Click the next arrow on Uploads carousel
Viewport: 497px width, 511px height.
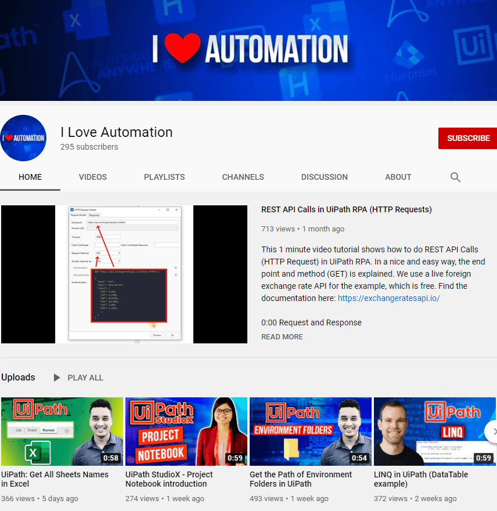click(x=492, y=431)
